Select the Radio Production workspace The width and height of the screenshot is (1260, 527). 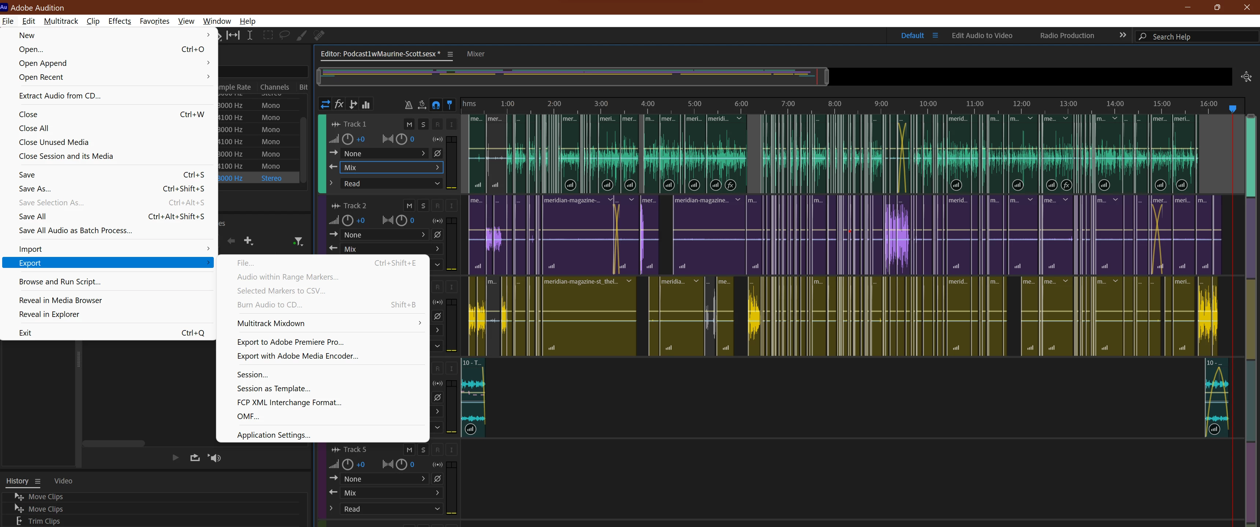[1067, 35]
